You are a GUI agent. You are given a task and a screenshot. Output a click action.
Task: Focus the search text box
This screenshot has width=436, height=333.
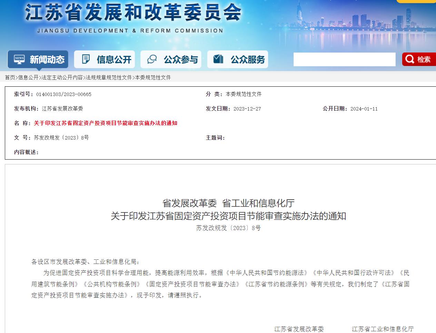(344, 59)
